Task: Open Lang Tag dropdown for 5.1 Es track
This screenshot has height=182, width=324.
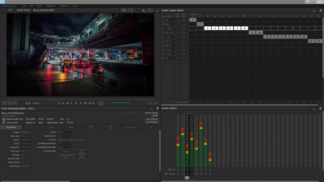Action: [x=185, y=37]
